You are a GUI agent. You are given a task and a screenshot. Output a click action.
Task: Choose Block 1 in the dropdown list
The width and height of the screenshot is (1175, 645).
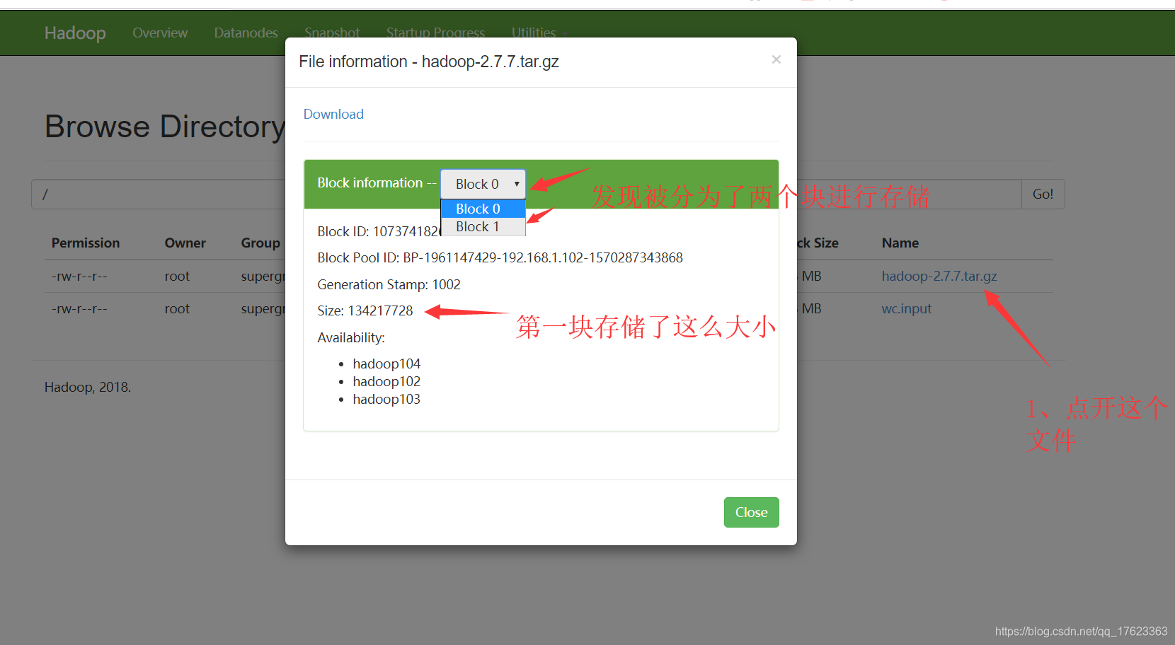483,226
